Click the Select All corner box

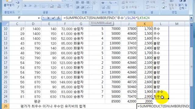5,24
